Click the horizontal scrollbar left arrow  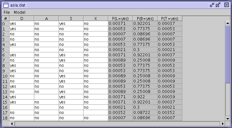[x=12, y=124]
